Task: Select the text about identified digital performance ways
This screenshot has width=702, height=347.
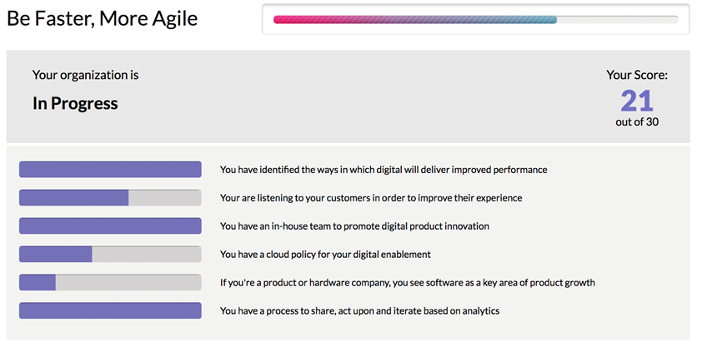Action: pyautogui.click(x=384, y=170)
